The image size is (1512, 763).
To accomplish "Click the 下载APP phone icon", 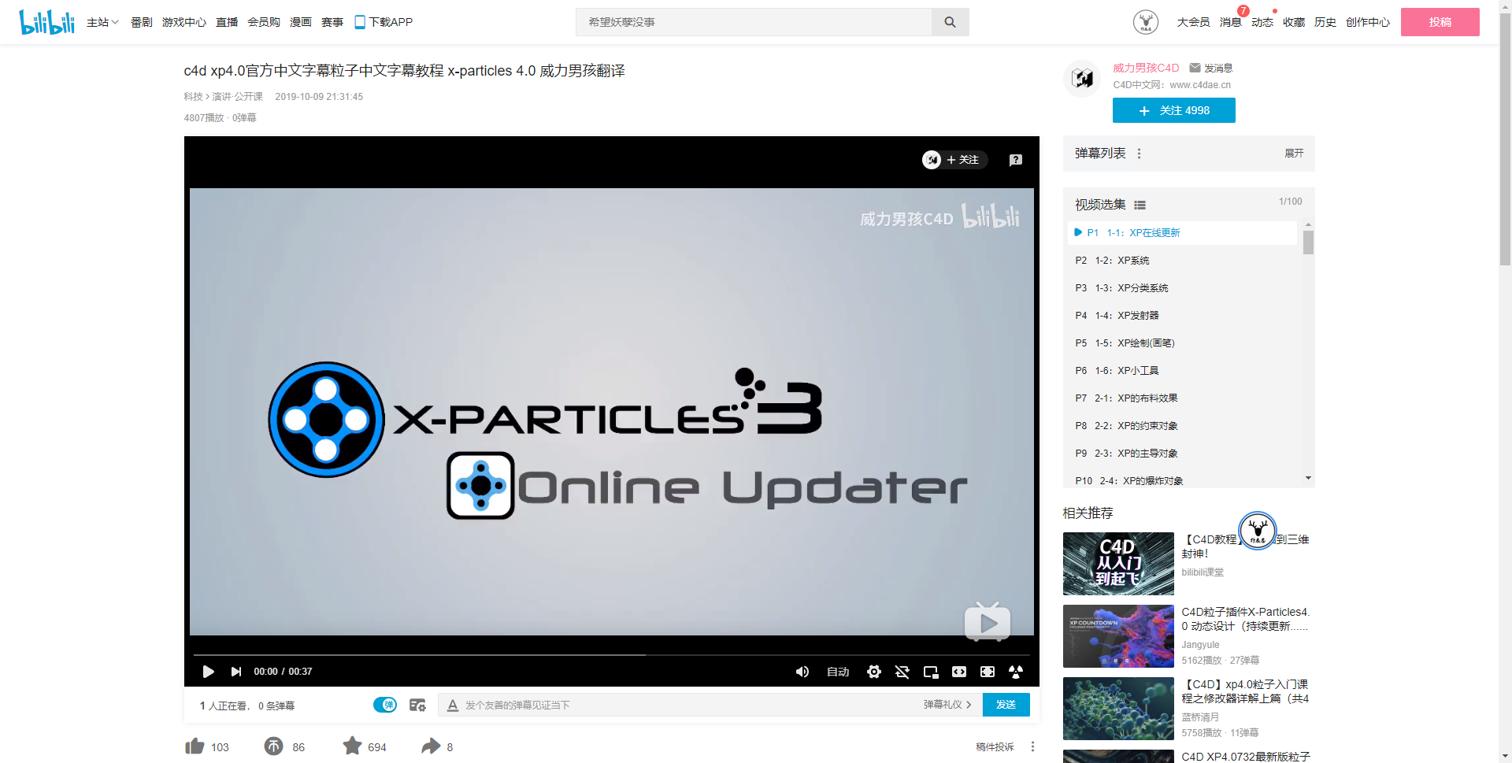I will coord(359,22).
